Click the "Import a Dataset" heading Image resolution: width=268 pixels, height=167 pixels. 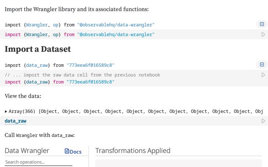(x=38, y=49)
